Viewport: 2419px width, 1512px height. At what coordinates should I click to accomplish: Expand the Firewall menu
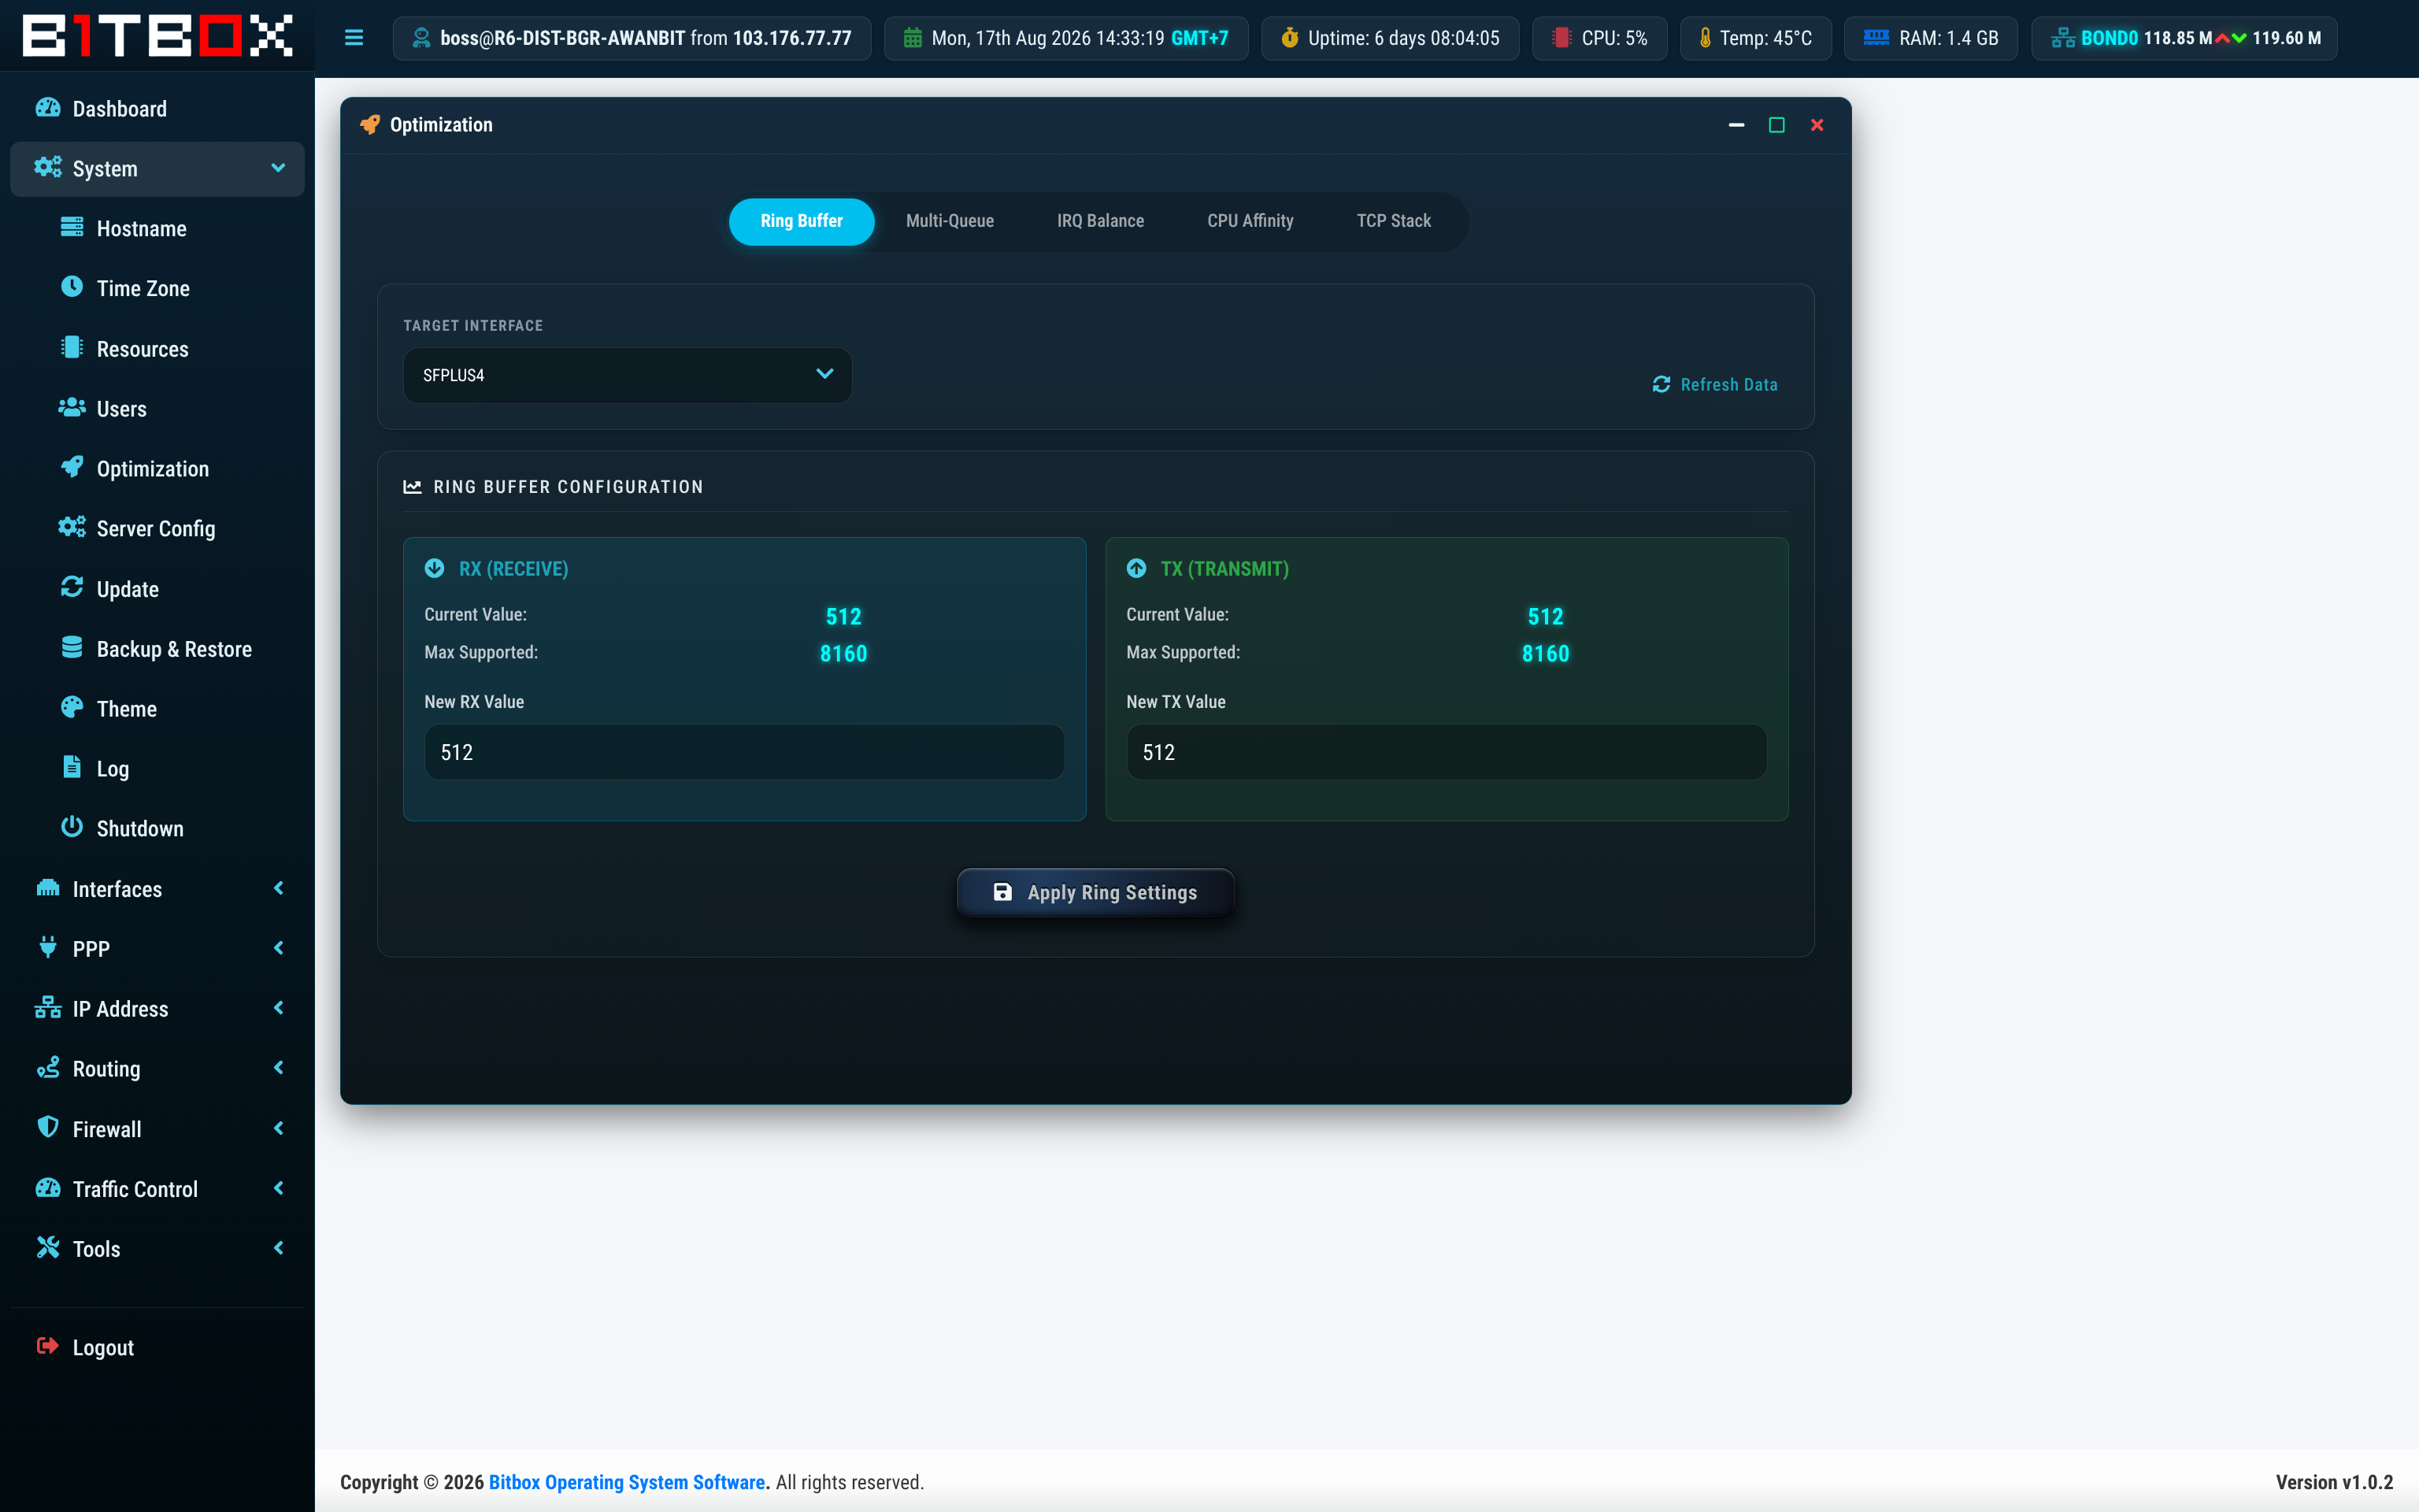pos(157,1128)
